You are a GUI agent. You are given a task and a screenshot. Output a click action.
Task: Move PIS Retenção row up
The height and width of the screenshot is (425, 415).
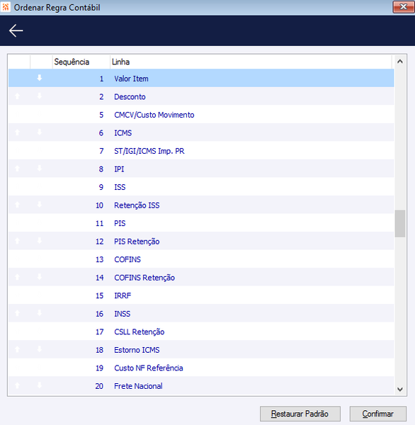(x=17, y=241)
